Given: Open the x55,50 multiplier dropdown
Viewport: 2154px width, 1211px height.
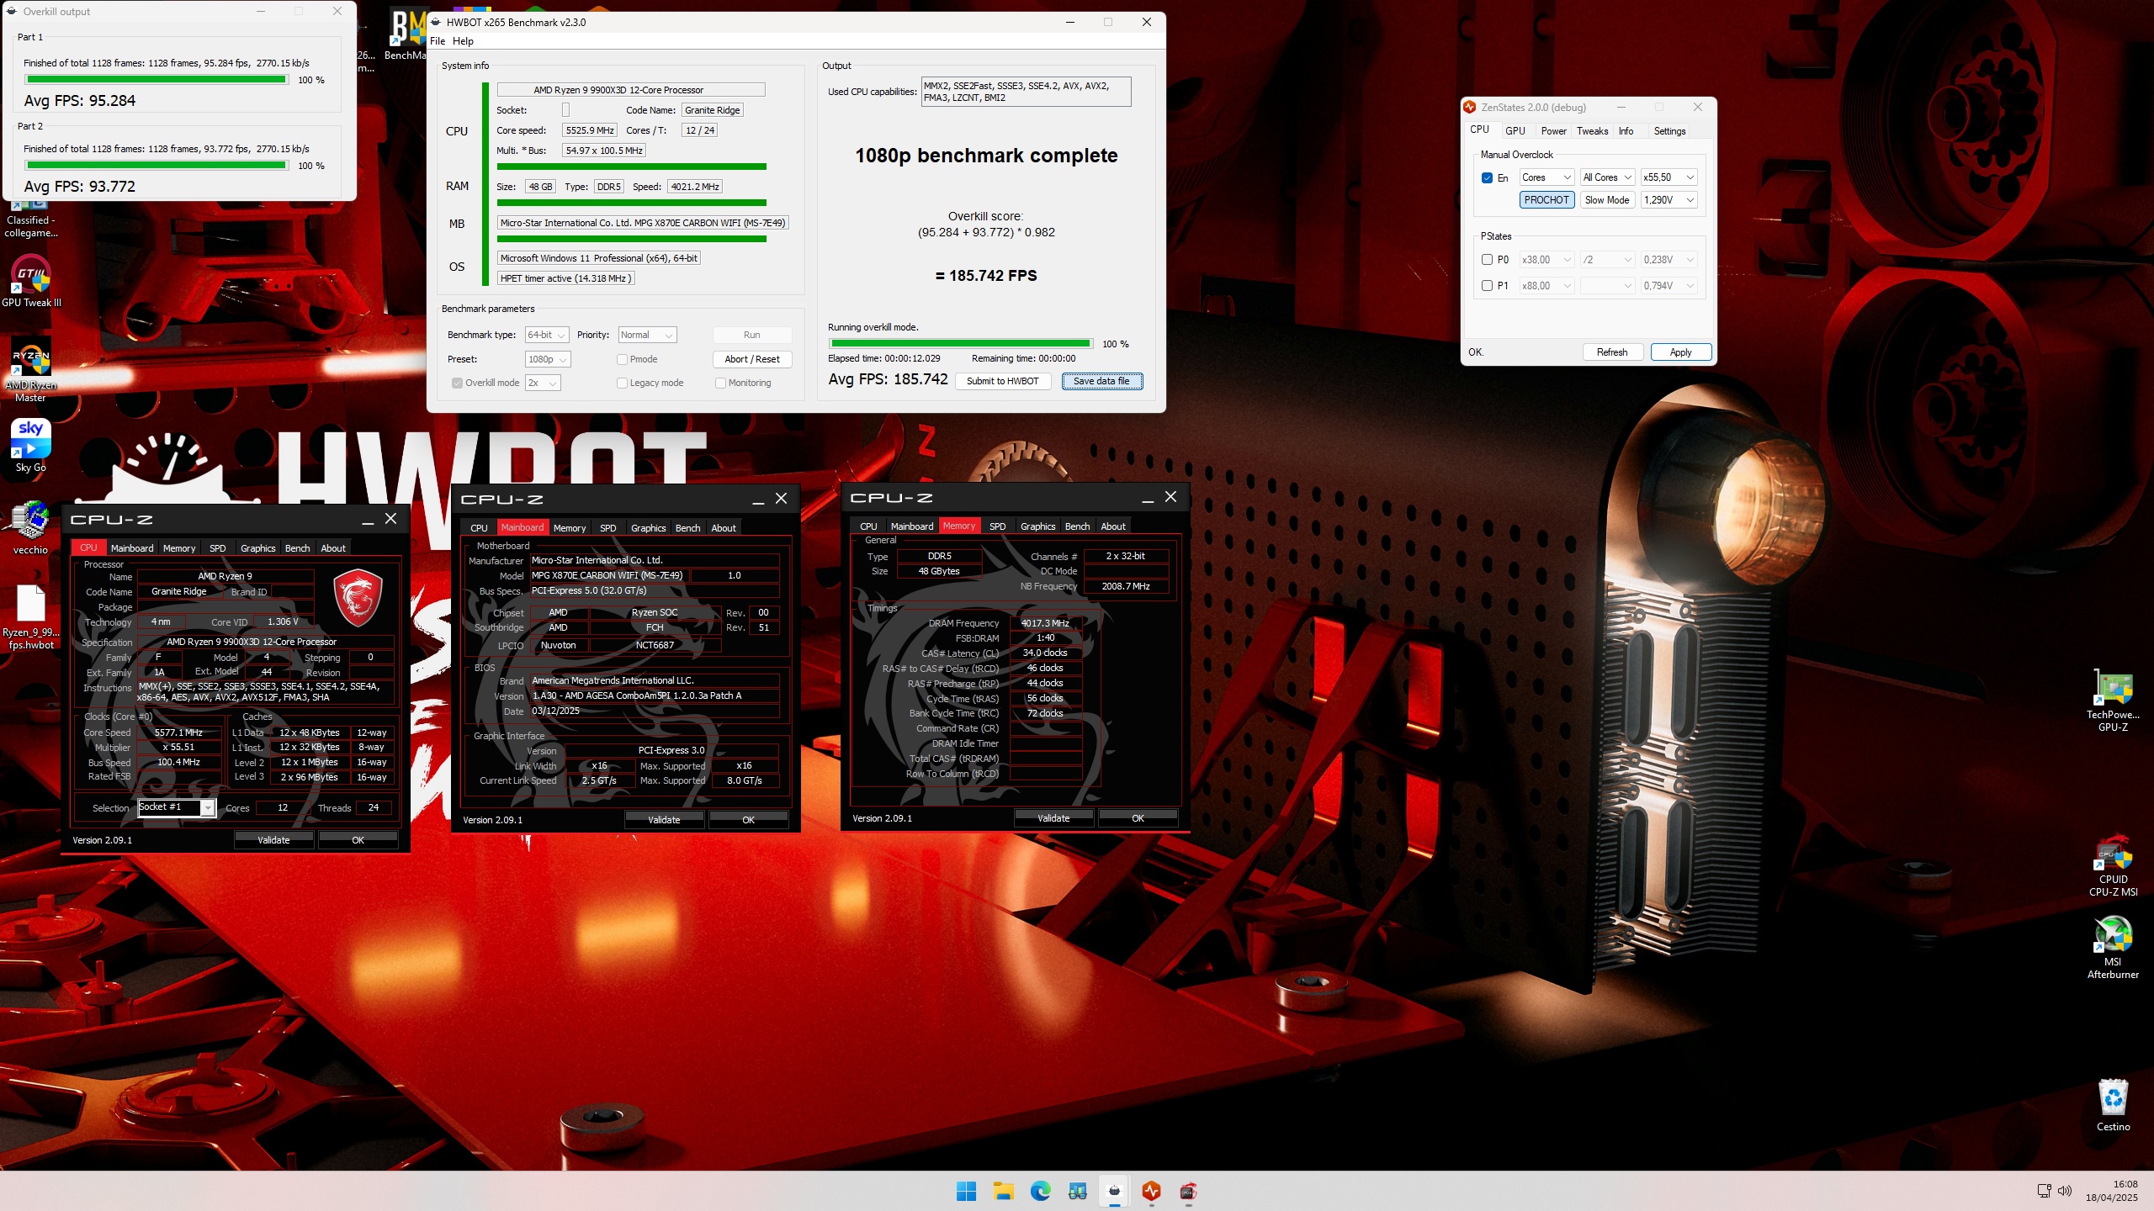Looking at the screenshot, I should [1669, 177].
